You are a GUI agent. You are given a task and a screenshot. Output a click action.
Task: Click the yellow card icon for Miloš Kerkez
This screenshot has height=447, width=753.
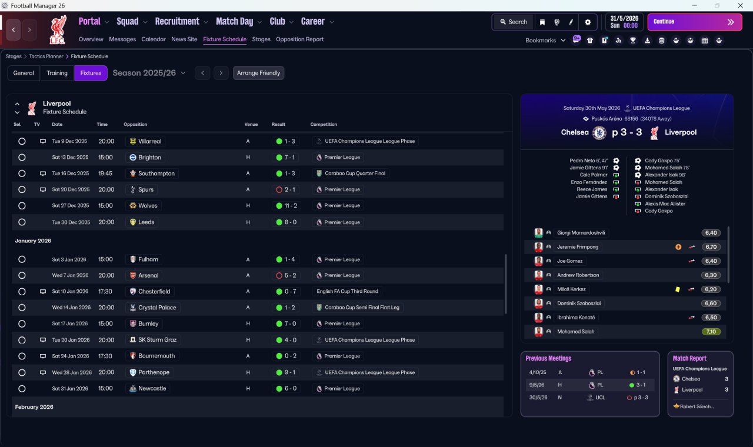pyautogui.click(x=678, y=289)
